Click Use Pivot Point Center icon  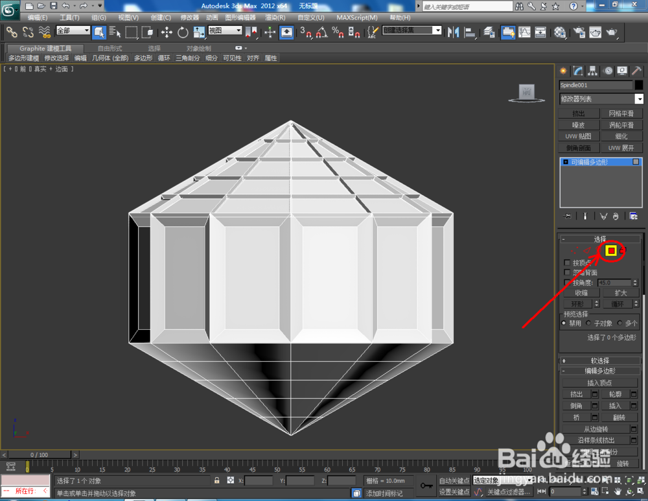click(x=251, y=32)
